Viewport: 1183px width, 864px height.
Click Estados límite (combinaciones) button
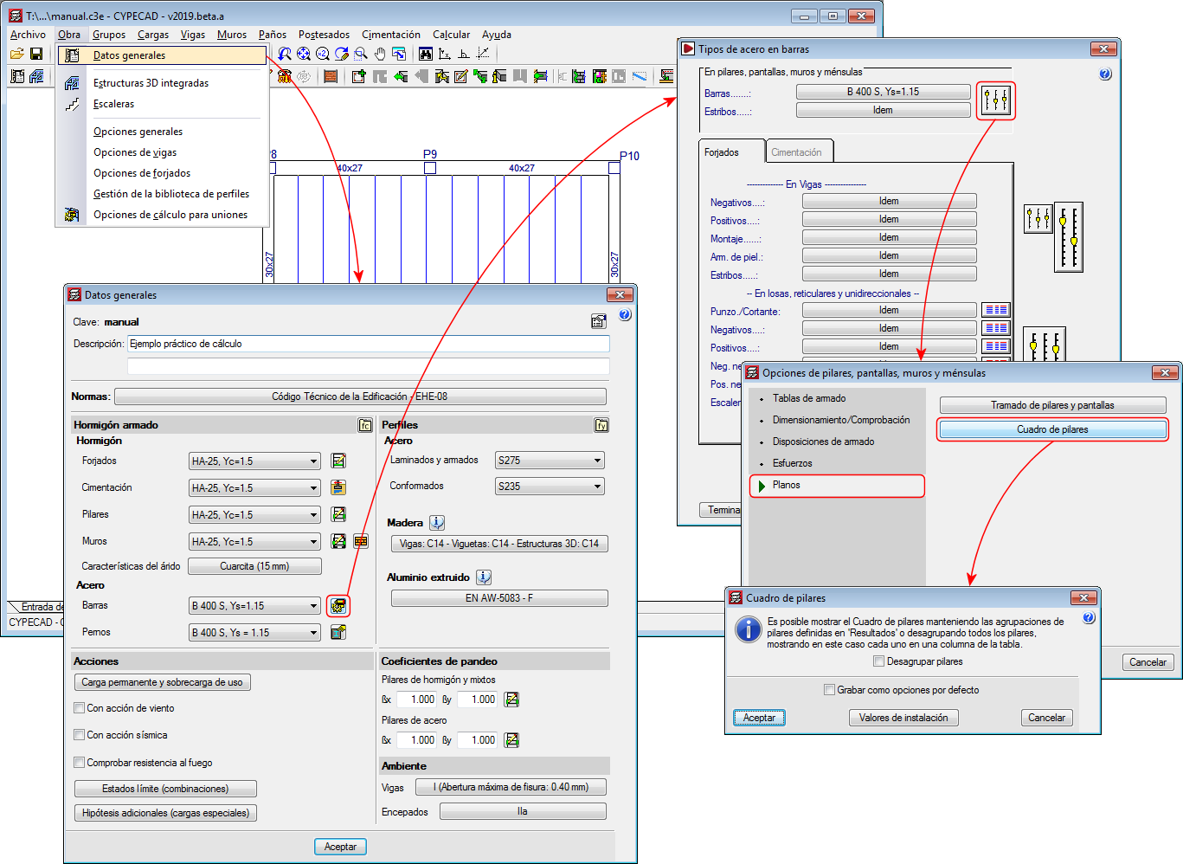click(165, 789)
